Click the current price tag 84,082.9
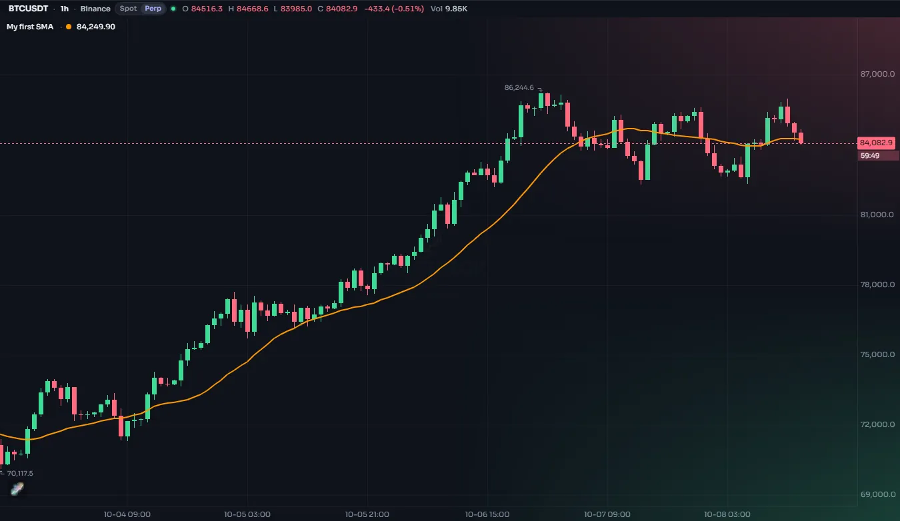The image size is (900, 521). pyautogui.click(x=876, y=143)
